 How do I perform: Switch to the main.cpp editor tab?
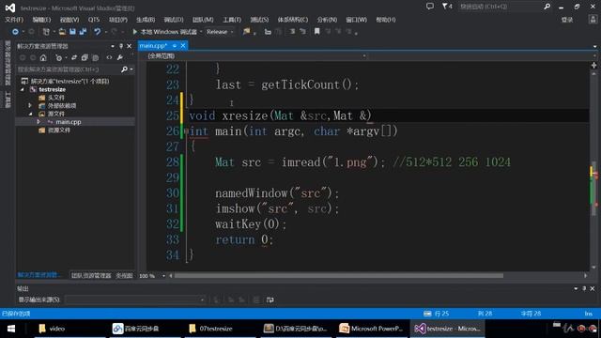(153, 46)
